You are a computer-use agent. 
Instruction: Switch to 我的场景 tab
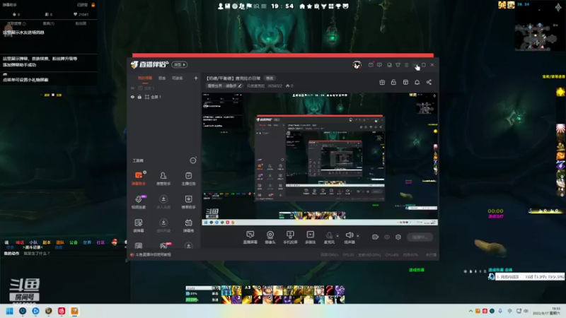(x=145, y=78)
